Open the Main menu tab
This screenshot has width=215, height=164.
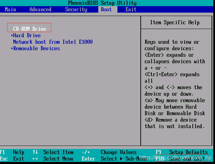point(10,10)
